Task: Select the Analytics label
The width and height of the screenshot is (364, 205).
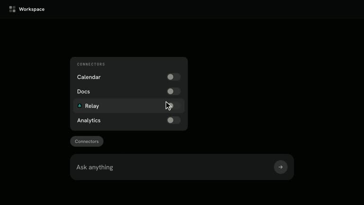Action: coord(89,121)
